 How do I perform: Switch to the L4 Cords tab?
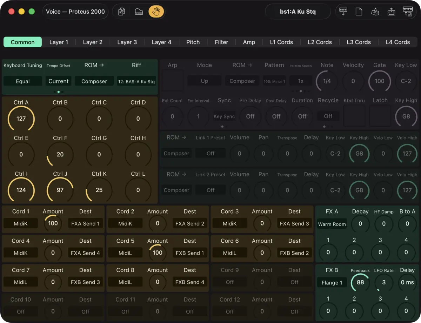(x=398, y=42)
